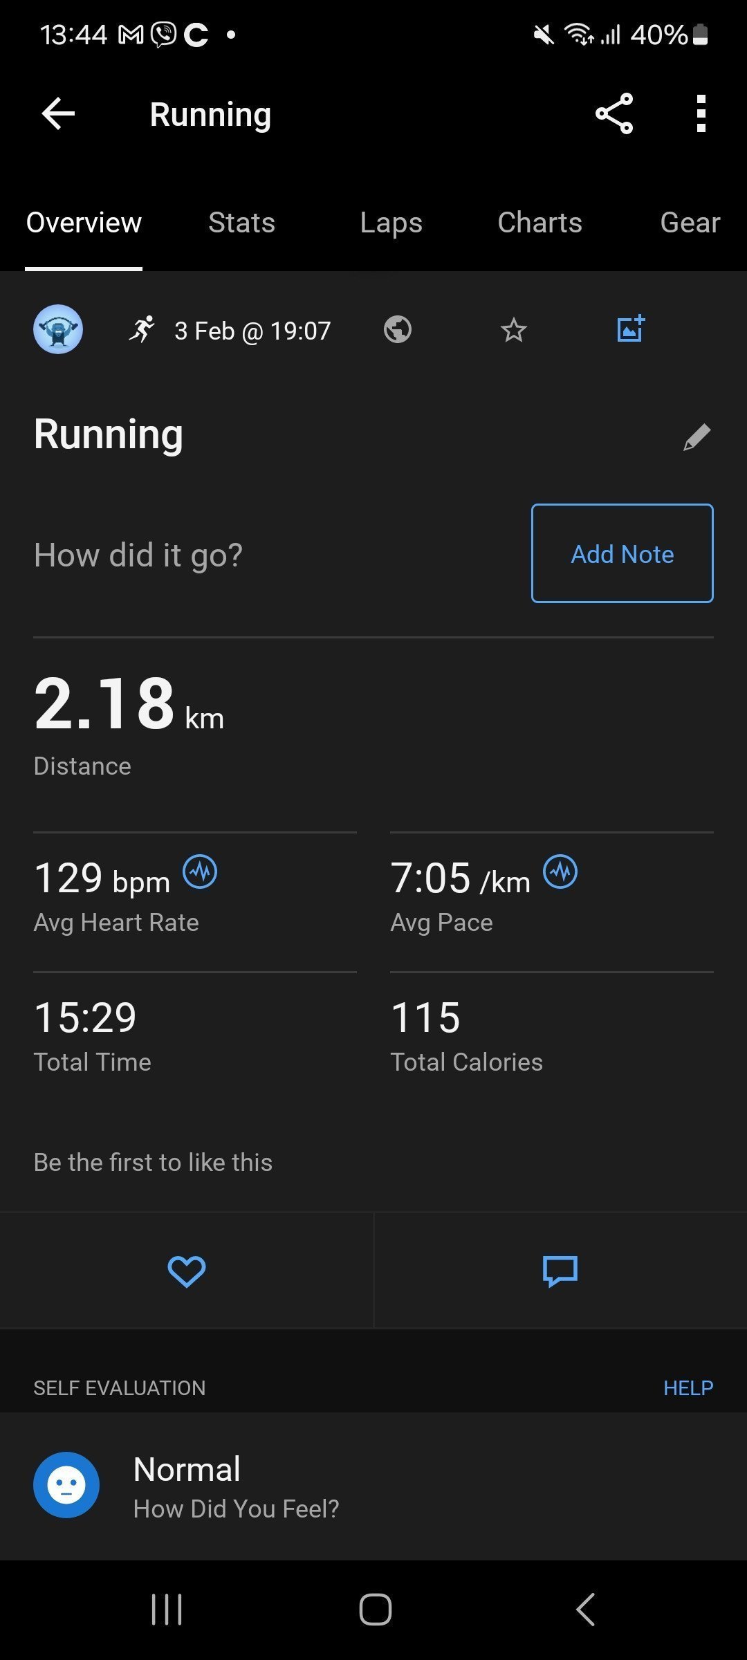747x1660 pixels.
Task: Open the Normal How Did You Feel entry
Action: [x=373, y=1485]
